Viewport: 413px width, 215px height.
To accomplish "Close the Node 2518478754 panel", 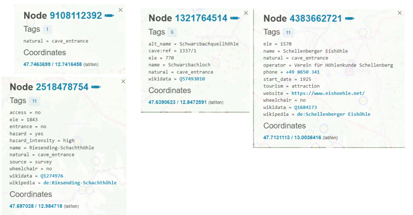I will pyautogui.click(x=123, y=81).
